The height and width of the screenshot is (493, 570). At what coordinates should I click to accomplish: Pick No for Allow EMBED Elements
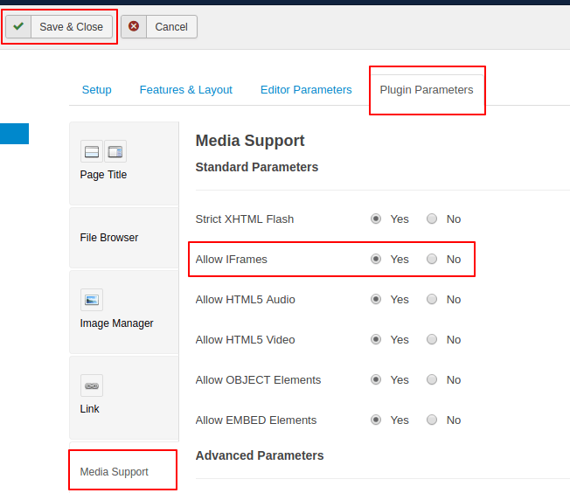[432, 420]
